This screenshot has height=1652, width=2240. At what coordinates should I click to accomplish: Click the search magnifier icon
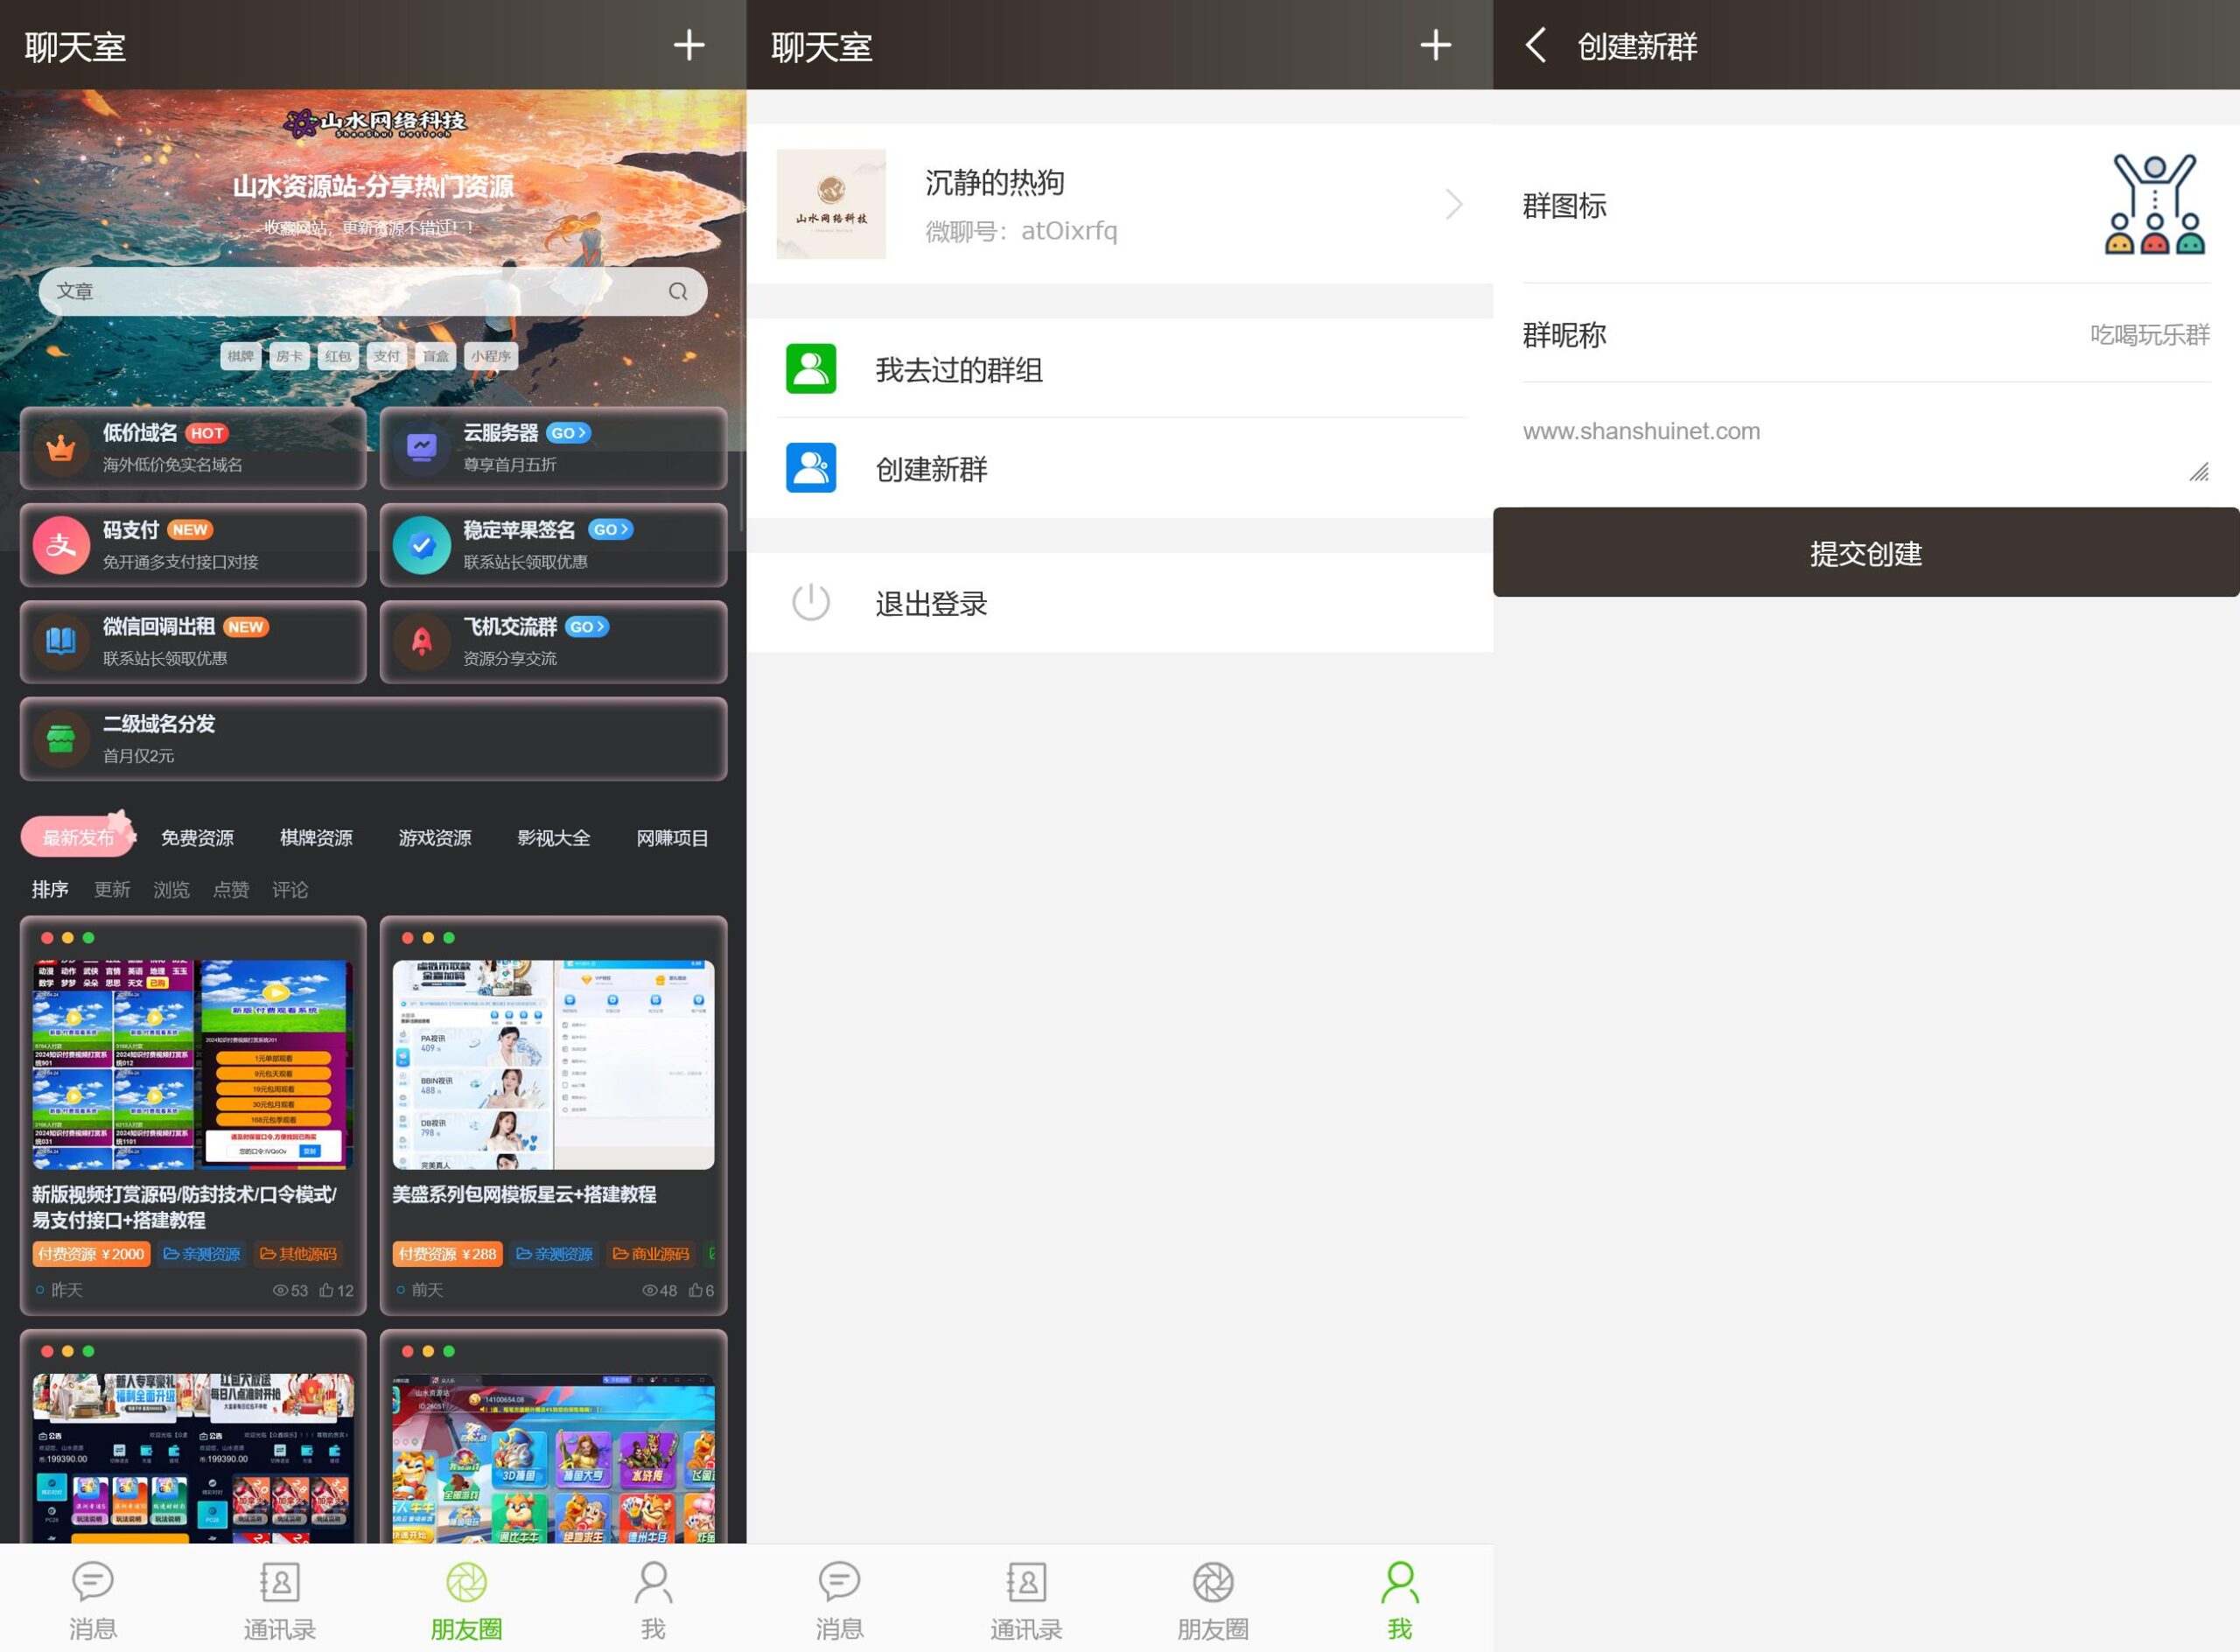tap(678, 291)
